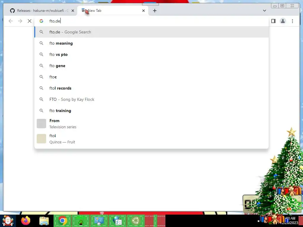This screenshot has width=303, height=227.
Task: Launch Firefox from the taskbar
Action: pyautogui.click(x=26, y=221)
